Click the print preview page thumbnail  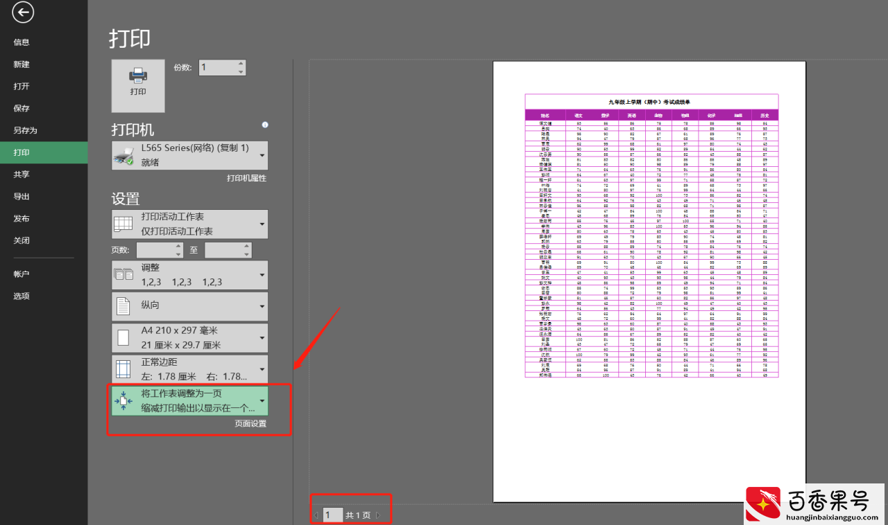coord(649,281)
